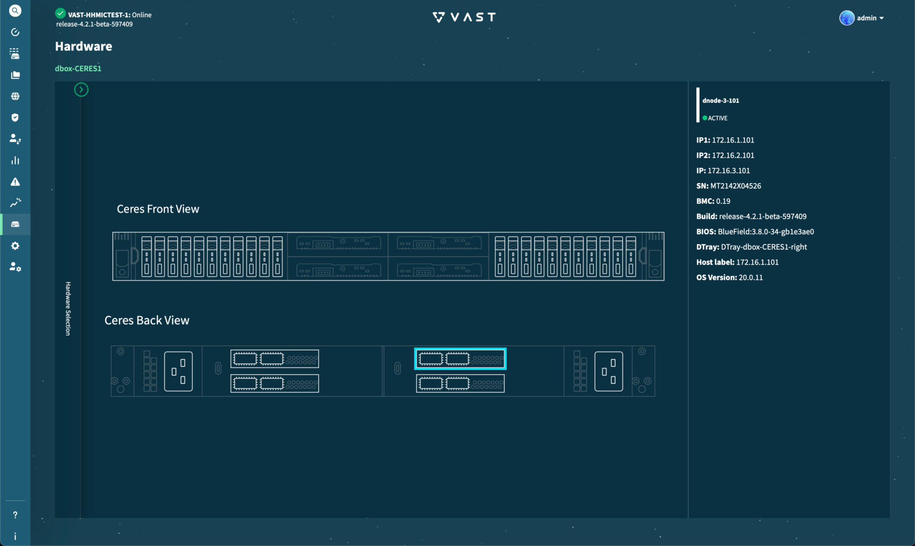915x546 pixels.
Task: Click IP value 172.16.3.101
Action: (x=729, y=171)
